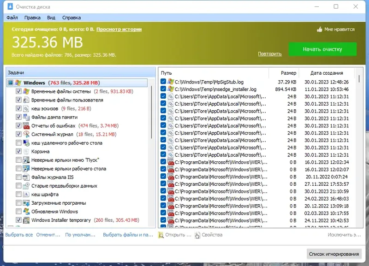Click the icon for 'Неверные ярлыки меню Пуск'
Image resolution: width=369 pixels, height=266 pixels.
tap(26, 160)
